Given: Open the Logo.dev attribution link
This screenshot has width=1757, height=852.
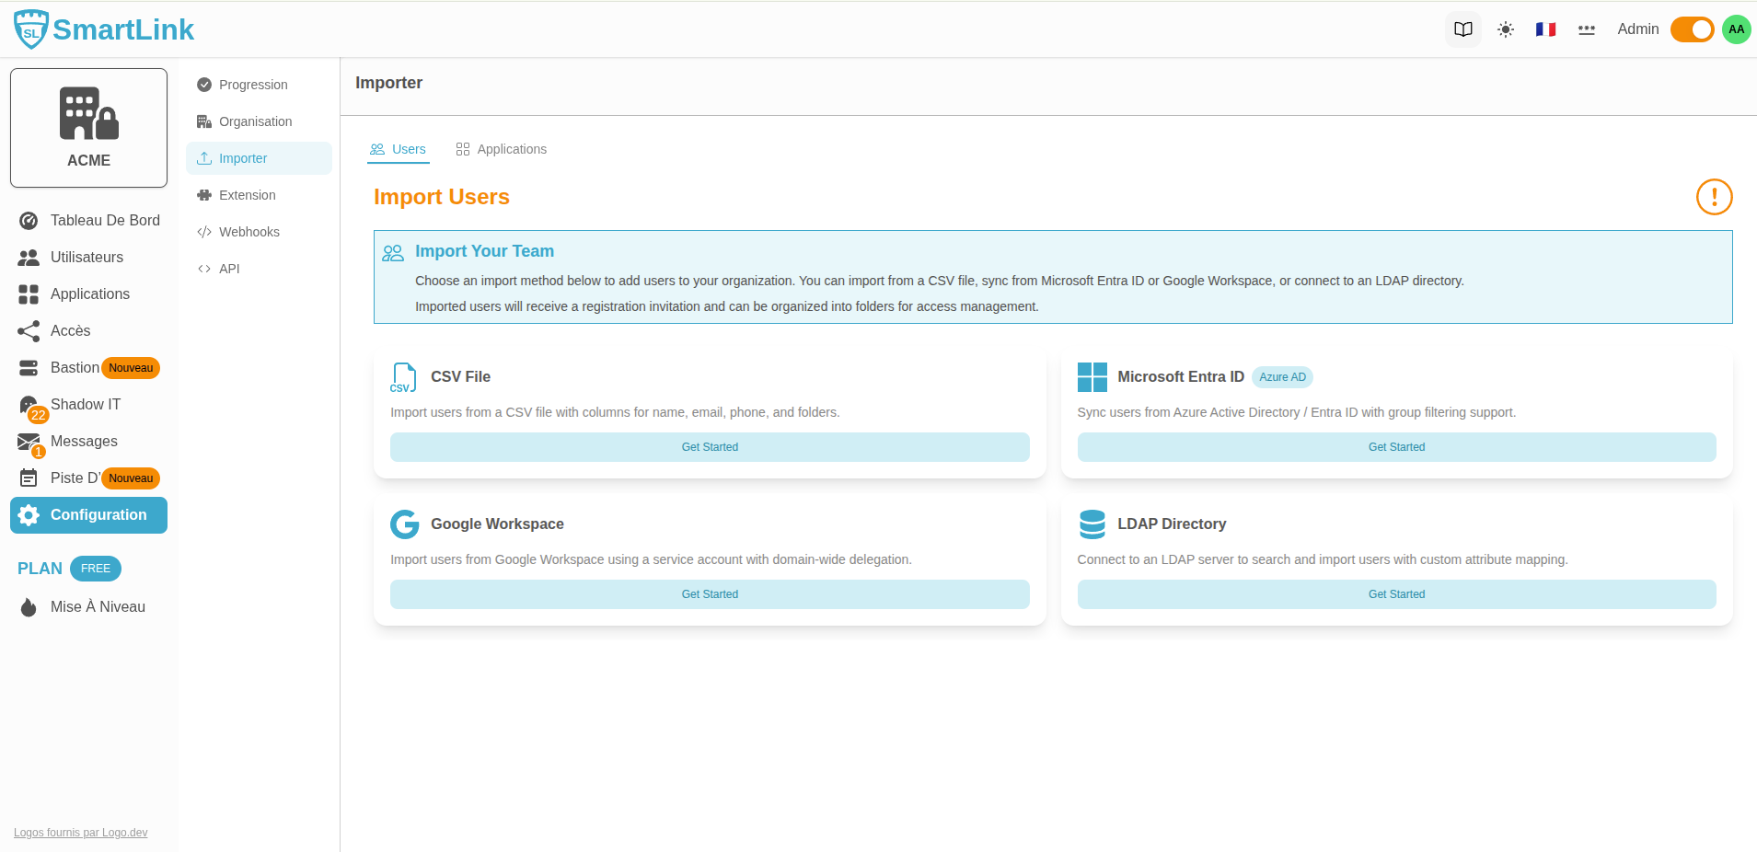Looking at the screenshot, I should (x=80, y=833).
